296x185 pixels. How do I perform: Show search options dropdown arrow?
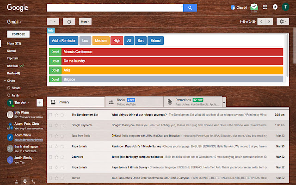pyautogui.click(x=182, y=7)
